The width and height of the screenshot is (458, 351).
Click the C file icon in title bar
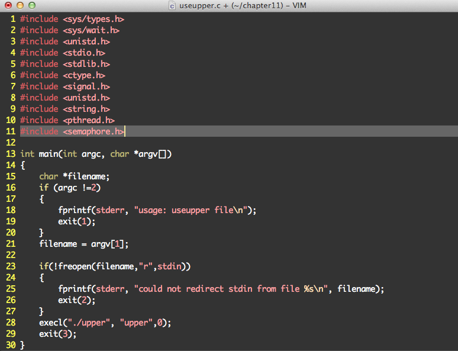tap(172, 5)
